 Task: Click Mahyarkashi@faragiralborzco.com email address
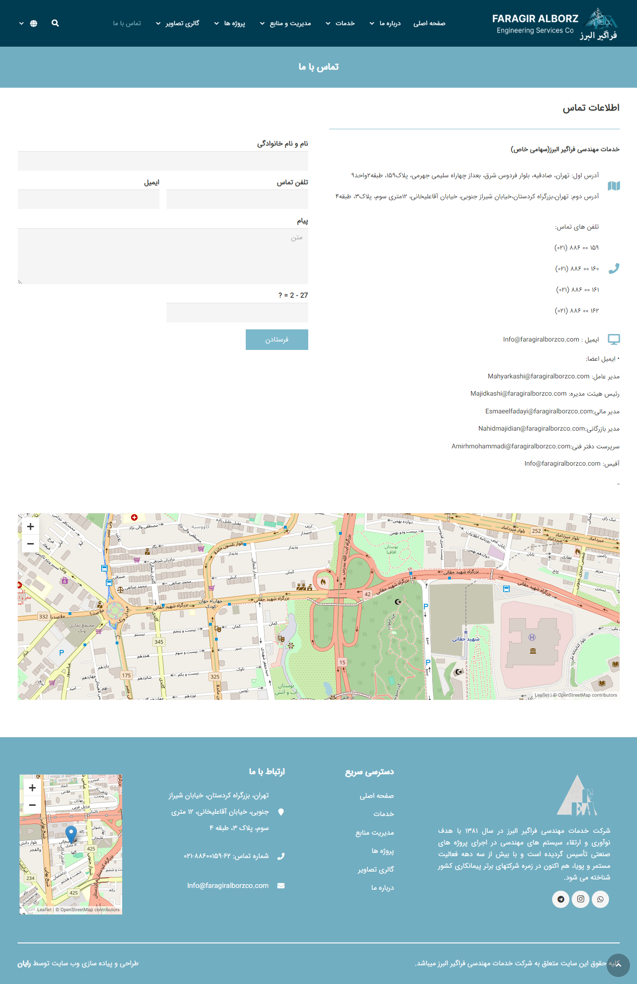point(539,377)
